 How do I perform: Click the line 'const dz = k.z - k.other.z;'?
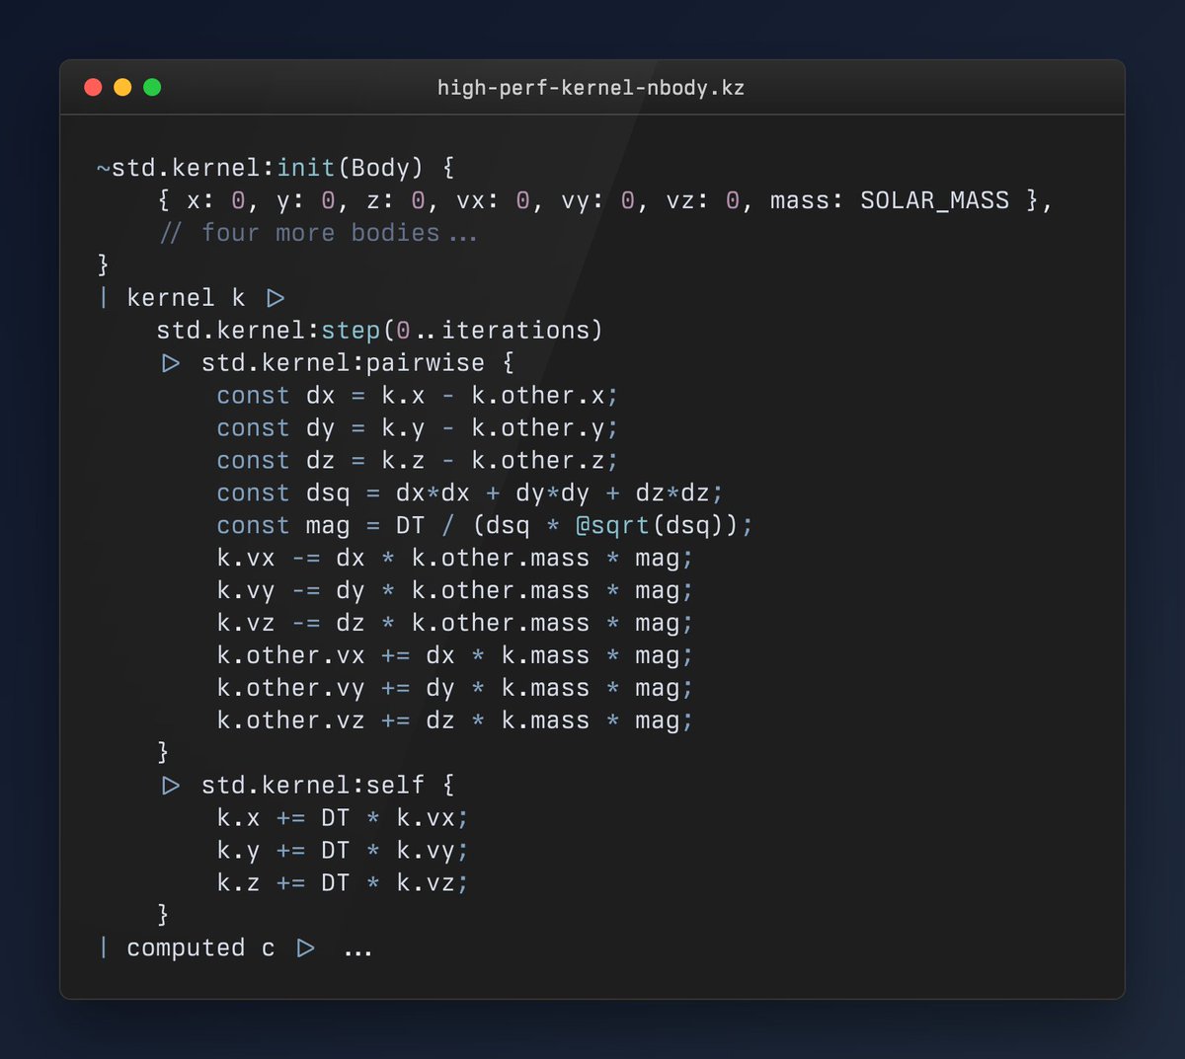418,461
